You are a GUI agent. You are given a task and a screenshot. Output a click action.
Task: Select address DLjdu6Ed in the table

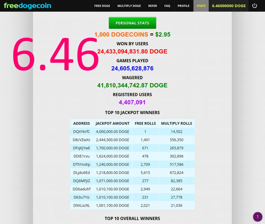(81, 172)
